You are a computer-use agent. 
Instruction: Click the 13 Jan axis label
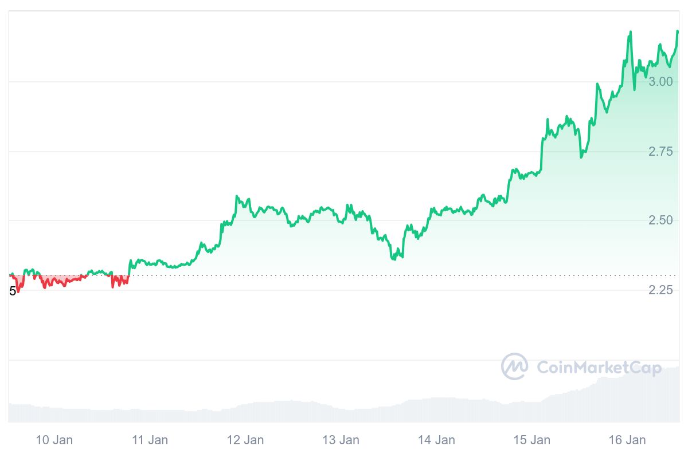point(341,440)
